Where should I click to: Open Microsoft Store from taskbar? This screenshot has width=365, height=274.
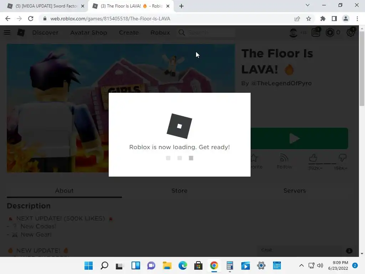(198, 265)
